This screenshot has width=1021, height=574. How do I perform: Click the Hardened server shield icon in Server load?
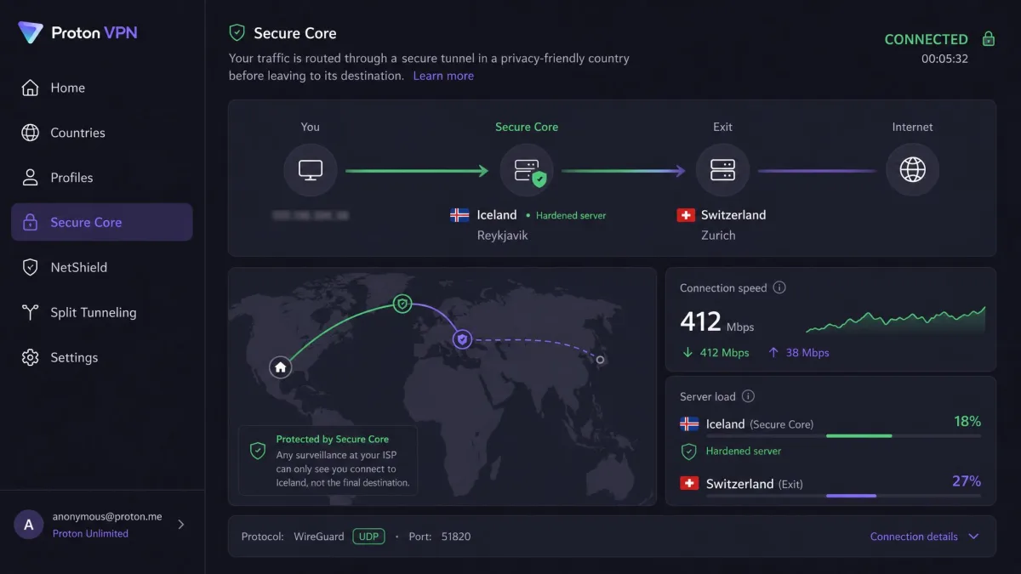[689, 452]
